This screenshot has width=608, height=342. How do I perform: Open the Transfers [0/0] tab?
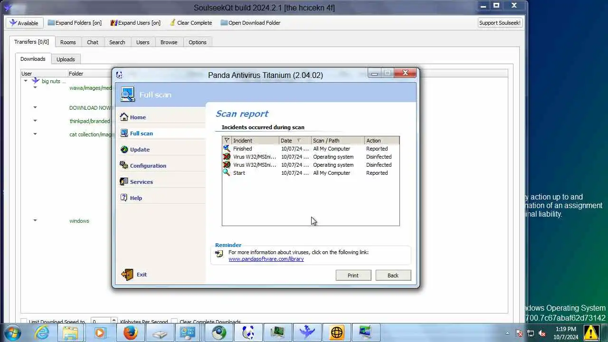coord(31,42)
